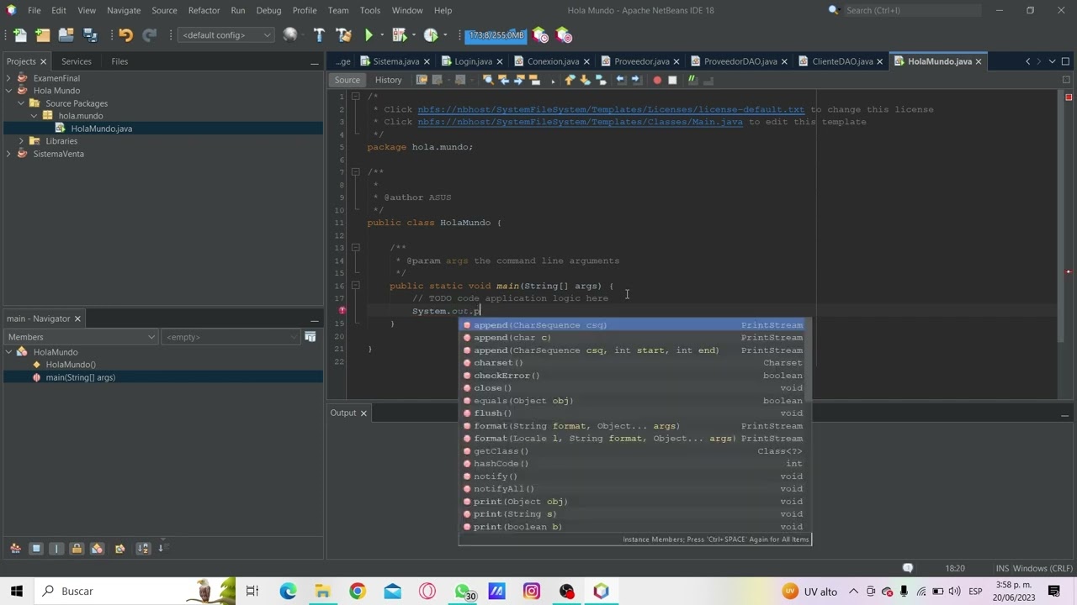Click the Comment code editor icon
The image size is (1077, 605).
click(692, 80)
